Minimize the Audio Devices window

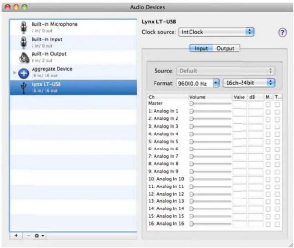point(16,7)
